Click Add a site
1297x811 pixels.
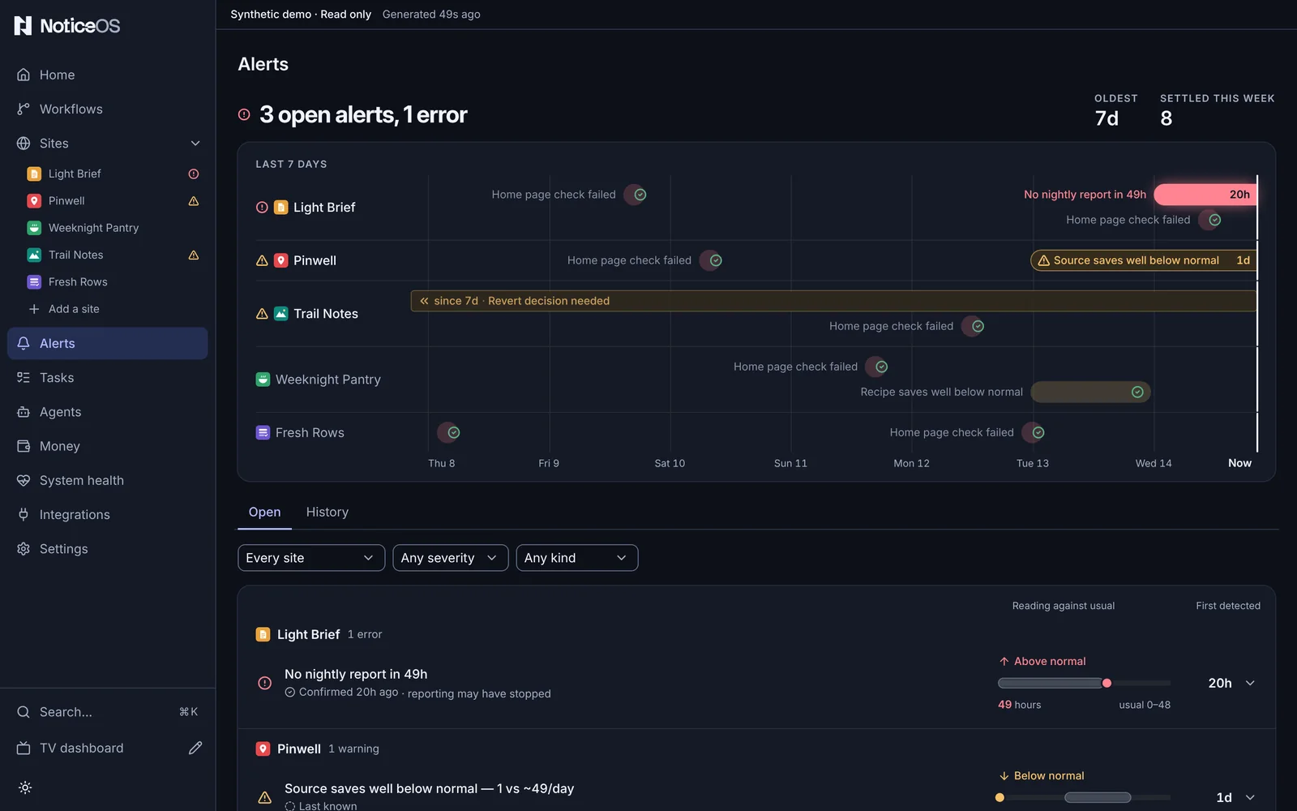pyautogui.click(x=74, y=309)
